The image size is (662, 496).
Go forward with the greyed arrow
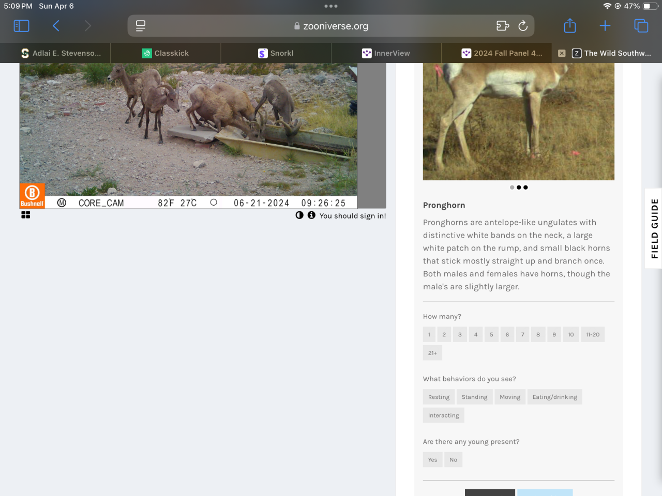87,26
